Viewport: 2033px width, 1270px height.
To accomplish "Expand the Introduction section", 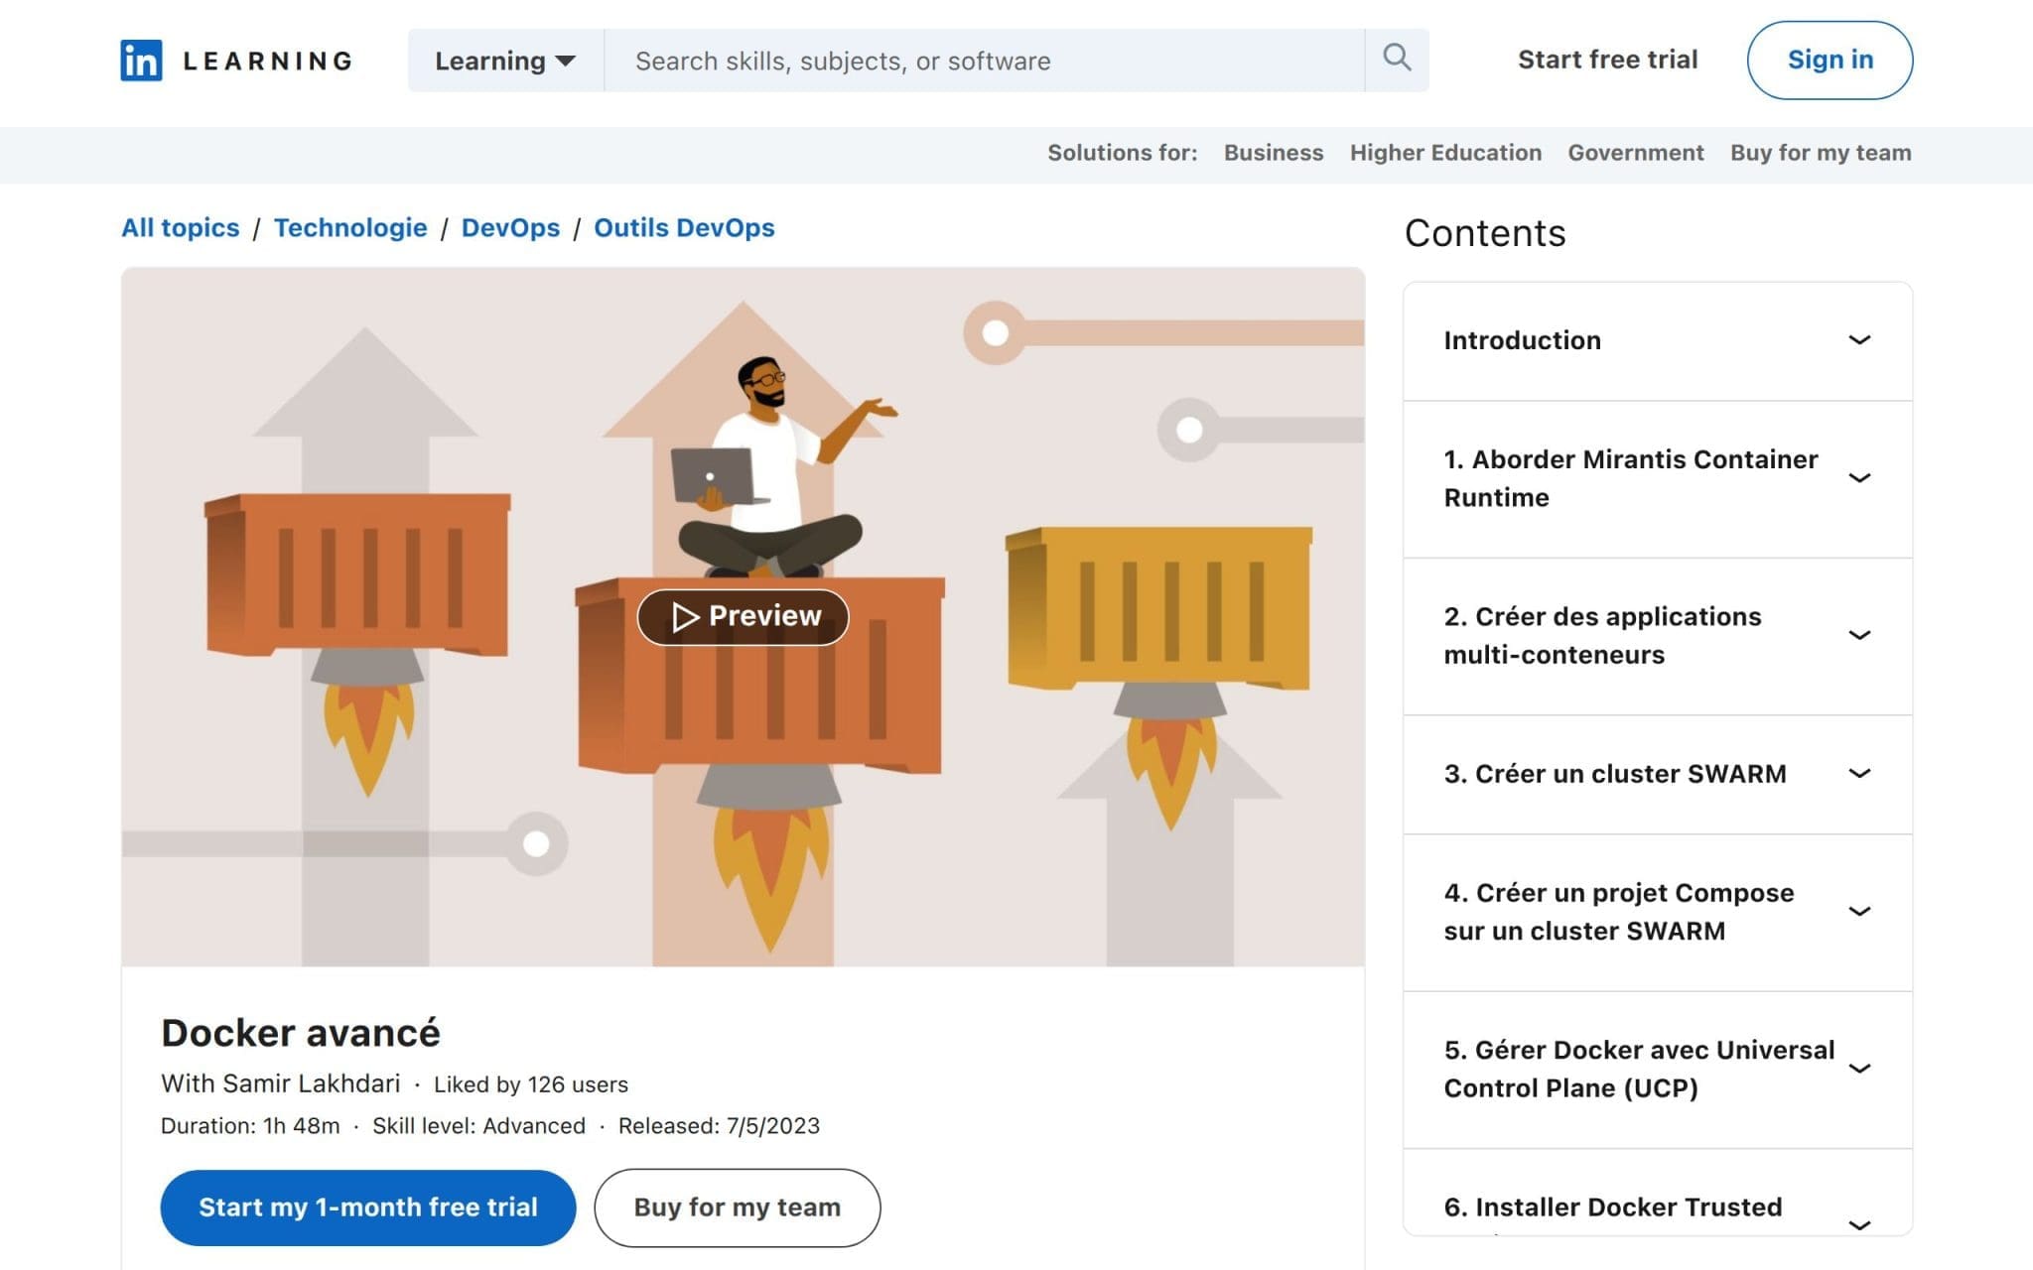I will 1658,340.
